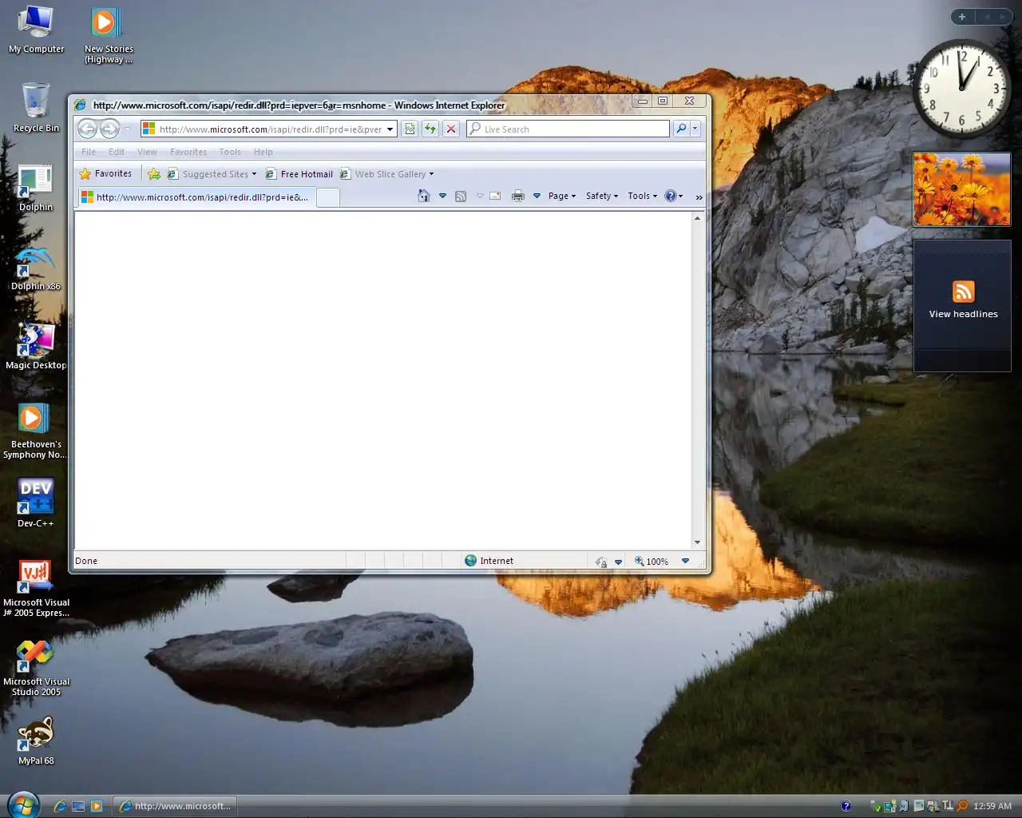Screen dimensions: 1022x818
Task: Open the Free Hotmail link
Action: pyautogui.click(x=299, y=174)
